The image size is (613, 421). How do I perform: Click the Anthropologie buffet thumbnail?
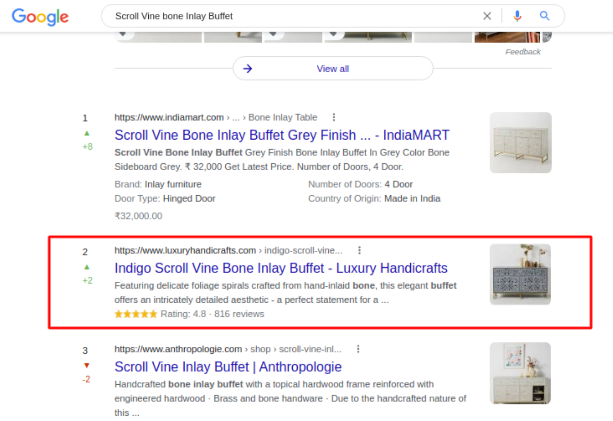click(520, 373)
